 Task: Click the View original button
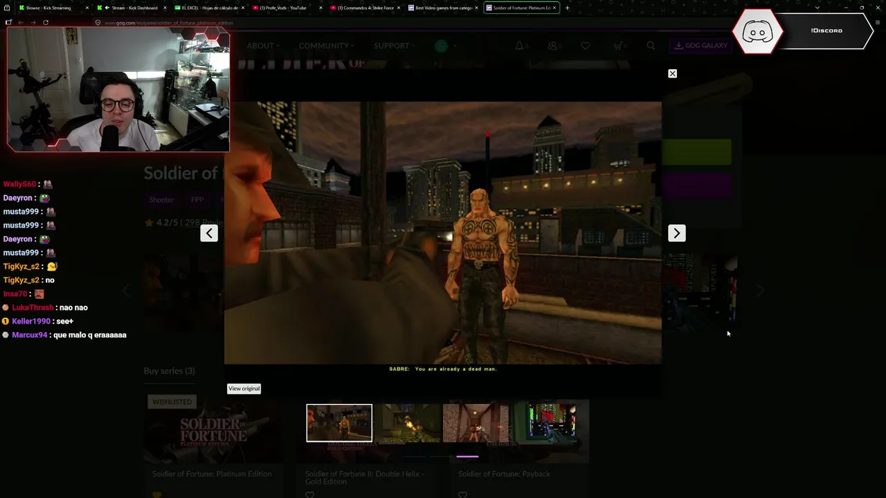[x=244, y=389]
